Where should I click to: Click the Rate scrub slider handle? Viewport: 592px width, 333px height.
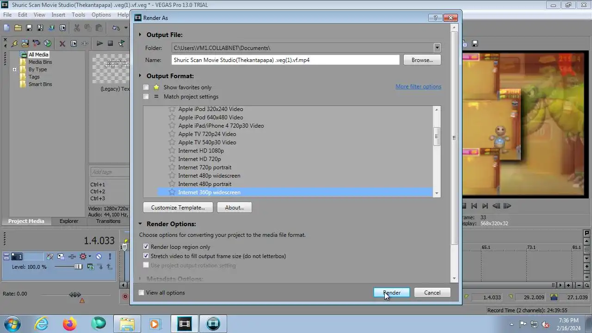pos(75,295)
